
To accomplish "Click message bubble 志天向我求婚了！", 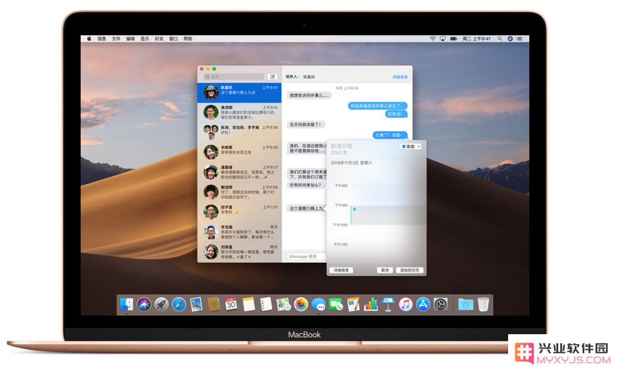I will point(306,124).
